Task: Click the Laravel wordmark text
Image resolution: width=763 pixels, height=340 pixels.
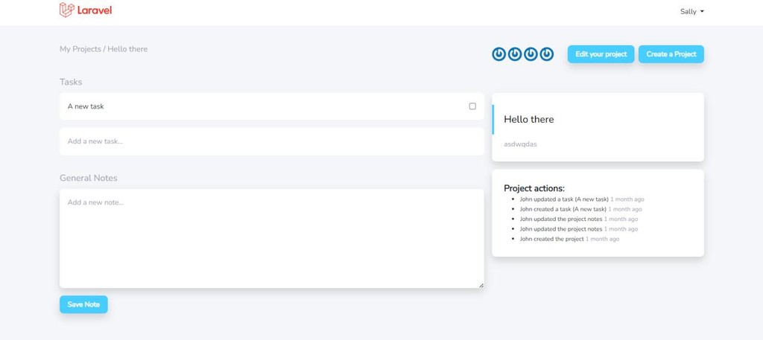Action: click(x=95, y=10)
